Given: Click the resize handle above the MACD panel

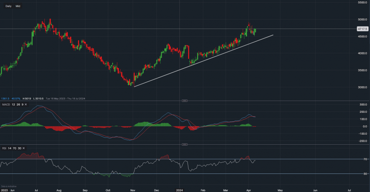Looking at the screenshot, I should 185,101.
